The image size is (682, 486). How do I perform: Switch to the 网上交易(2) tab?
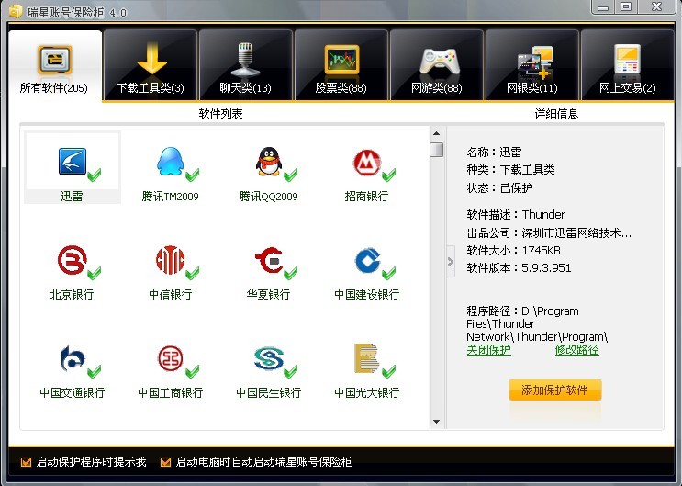tap(627, 65)
